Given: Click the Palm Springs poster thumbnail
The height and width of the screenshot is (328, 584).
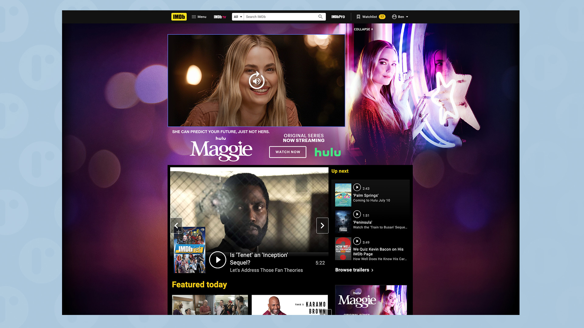Looking at the screenshot, I should (x=343, y=195).
